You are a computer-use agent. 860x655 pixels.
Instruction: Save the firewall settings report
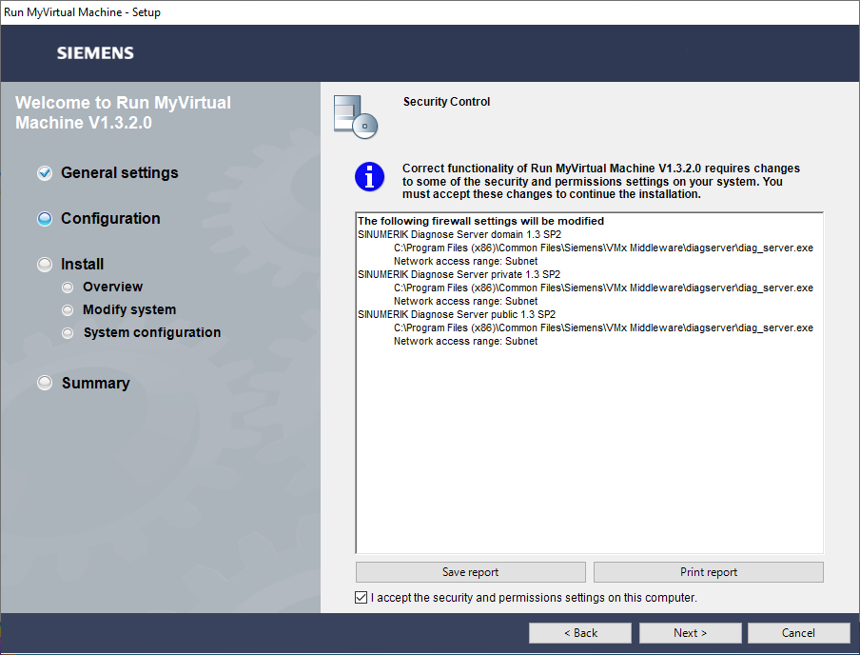470,572
